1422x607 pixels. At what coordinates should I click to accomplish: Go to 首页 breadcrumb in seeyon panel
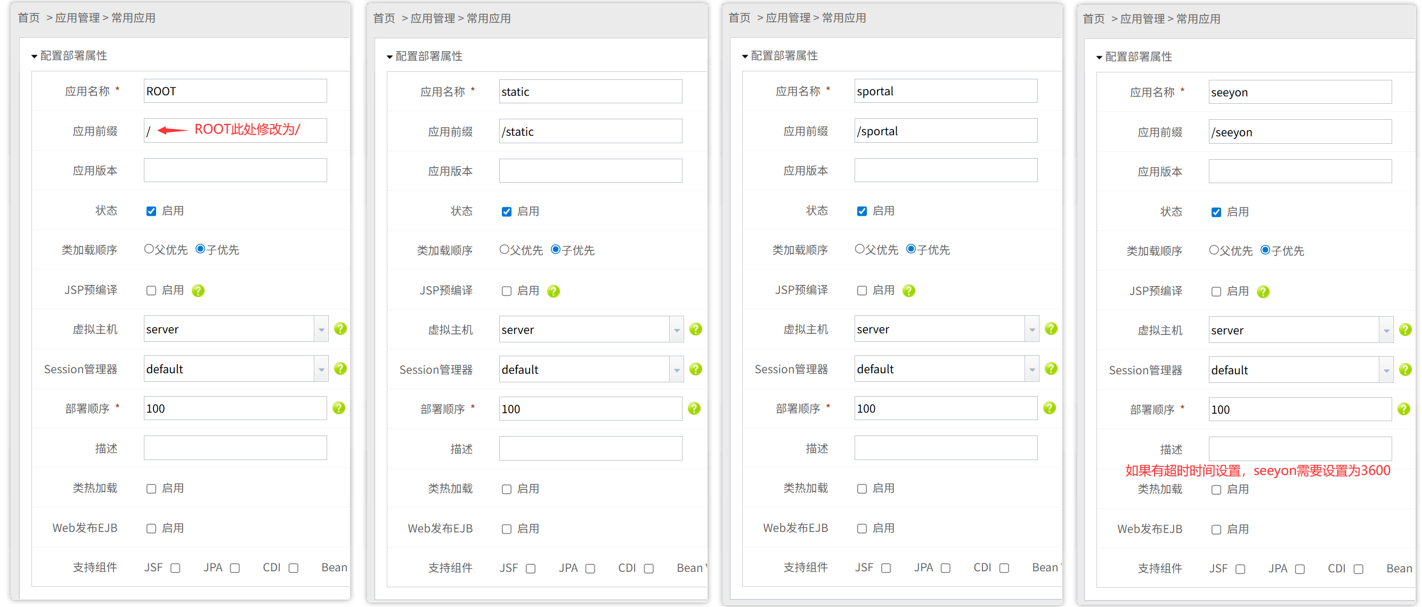coord(1095,19)
